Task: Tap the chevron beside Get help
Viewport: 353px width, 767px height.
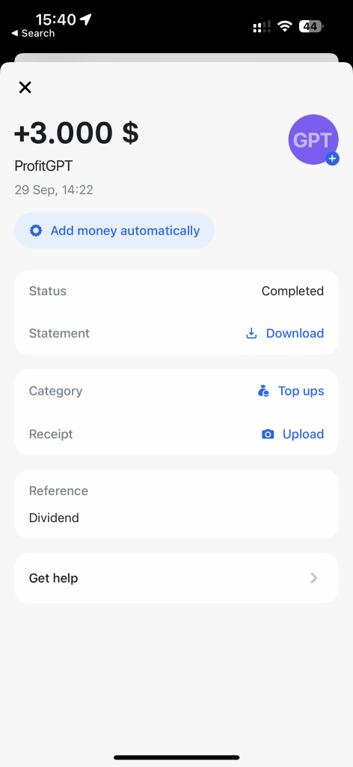Action: pos(314,578)
